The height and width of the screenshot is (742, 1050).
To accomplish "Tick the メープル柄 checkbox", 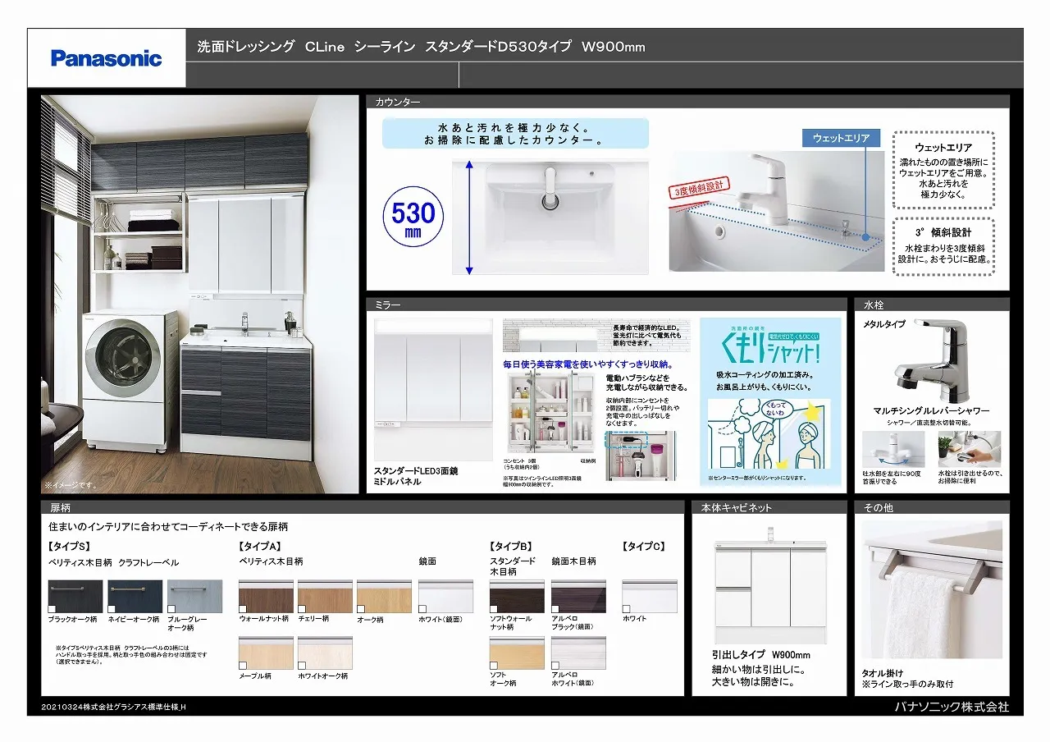I will click(x=244, y=665).
